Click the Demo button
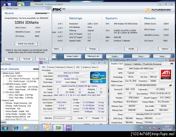Image resolution: width=176 pixels, height=137 pixels. pyautogui.click(x=141, y=56)
